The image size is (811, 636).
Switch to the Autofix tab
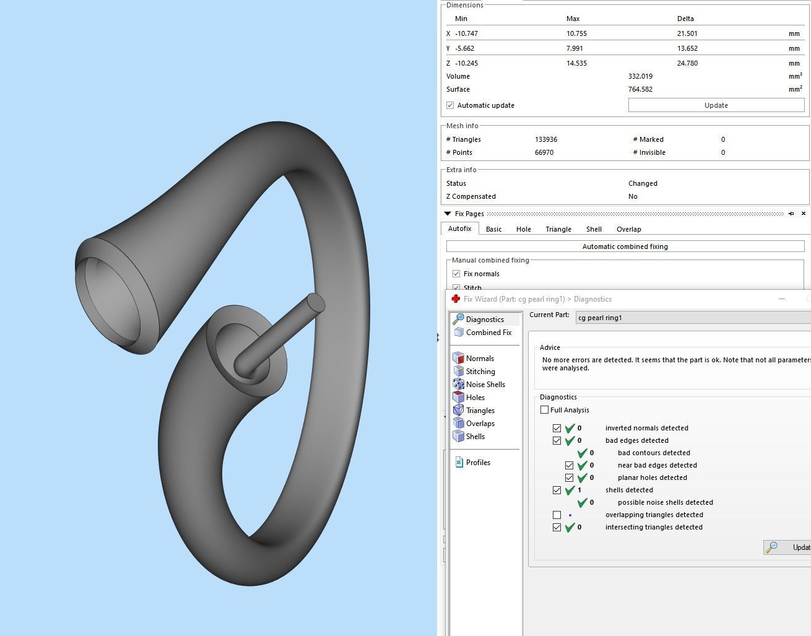(460, 229)
